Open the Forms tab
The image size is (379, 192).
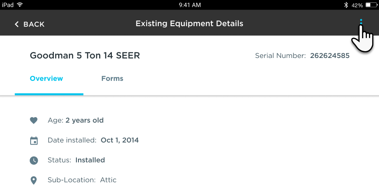[x=112, y=78]
